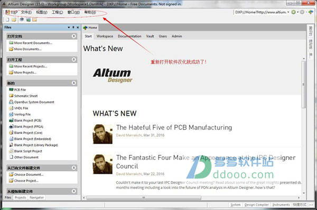Open the 文件(F) menu
The image size is (317, 210).
coord(26,12)
